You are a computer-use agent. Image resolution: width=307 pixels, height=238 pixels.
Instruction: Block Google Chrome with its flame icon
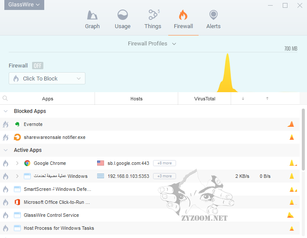[x=6, y=163]
